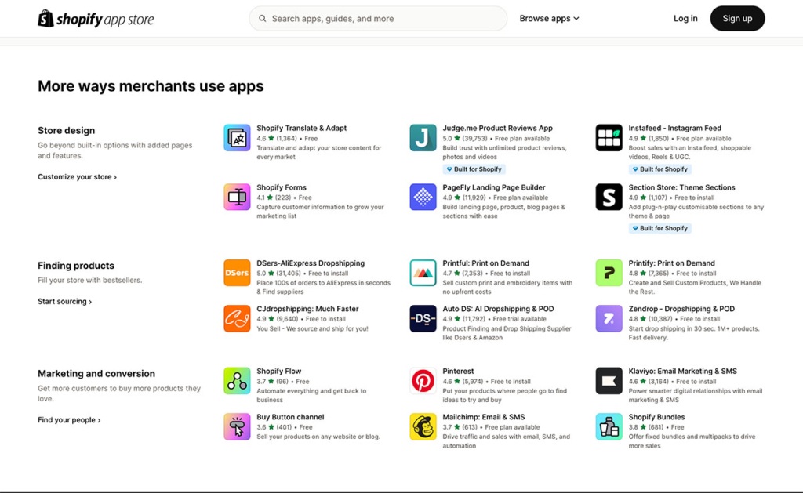The image size is (803, 493).
Task: Click the Find your people link
Action: click(x=69, y=420)
